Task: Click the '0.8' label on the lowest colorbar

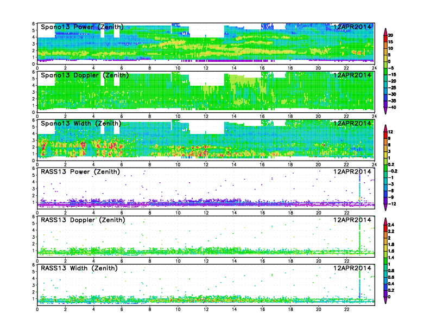Action: (391, 271)
